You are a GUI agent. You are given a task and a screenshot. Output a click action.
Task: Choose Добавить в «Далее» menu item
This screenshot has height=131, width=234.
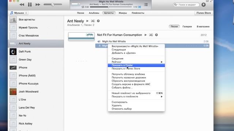tap(136, 53)
